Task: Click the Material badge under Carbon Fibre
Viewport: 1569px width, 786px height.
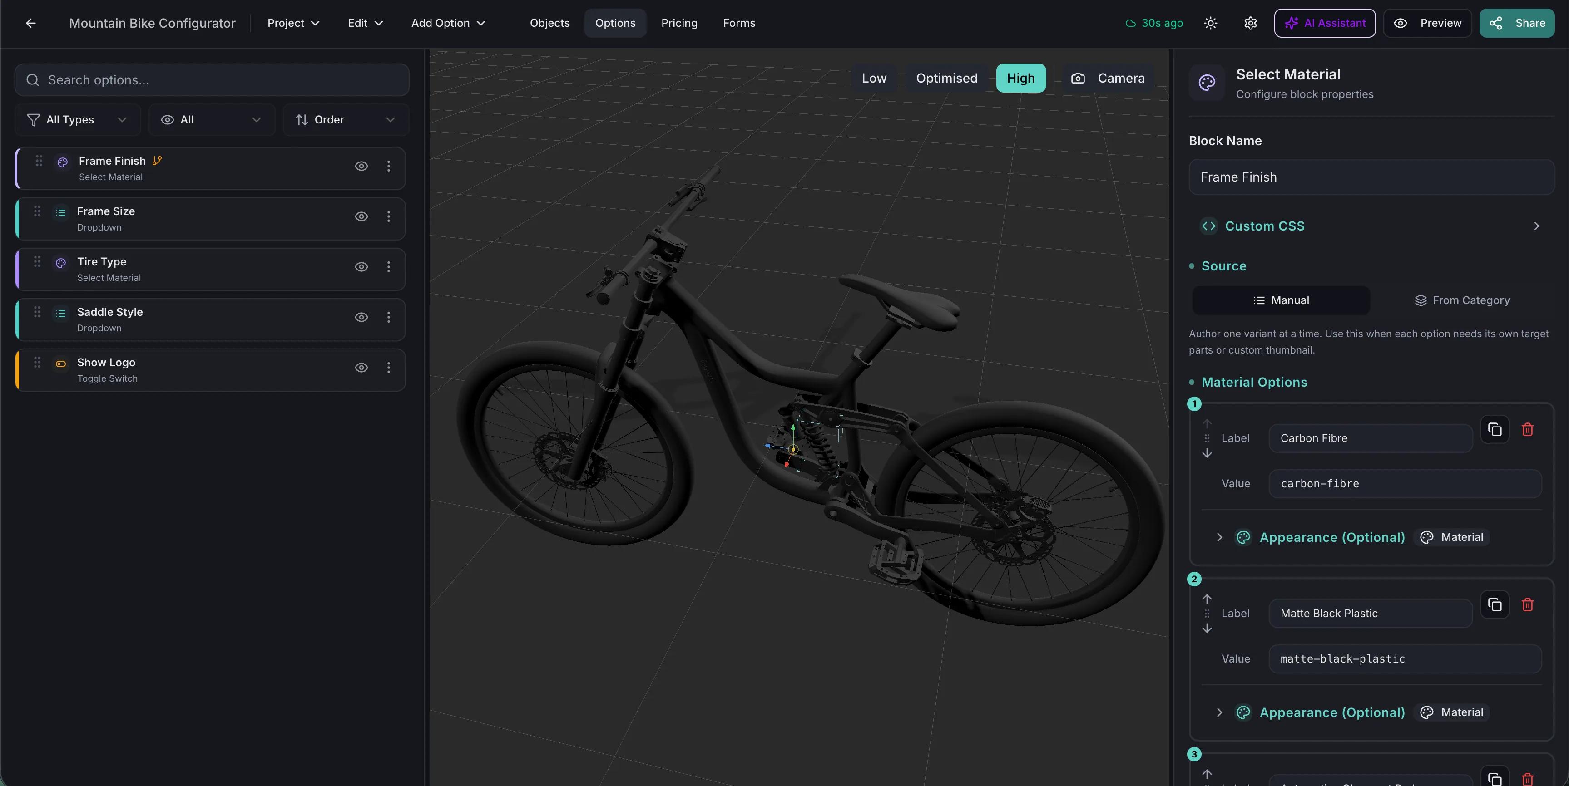Action: click(x=1451, y=537)
